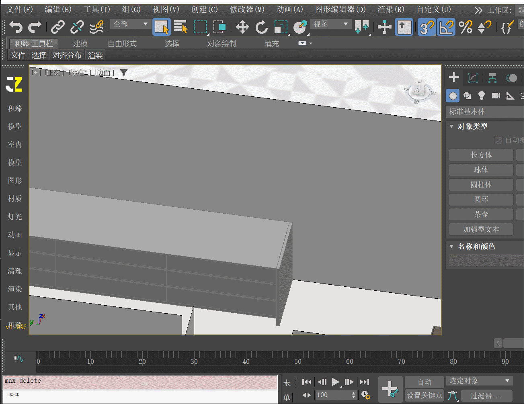Viewport: 525px width, 404px height.
Task: Open the [+] viewport general menu
Action: click(x=36, y=73)
